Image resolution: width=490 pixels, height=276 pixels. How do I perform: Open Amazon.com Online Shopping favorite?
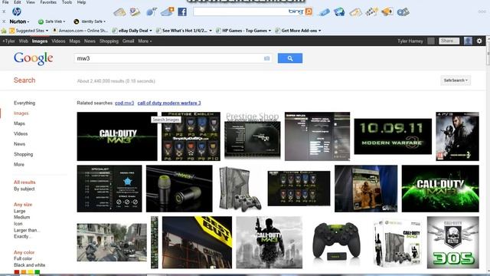pos(80,31)
